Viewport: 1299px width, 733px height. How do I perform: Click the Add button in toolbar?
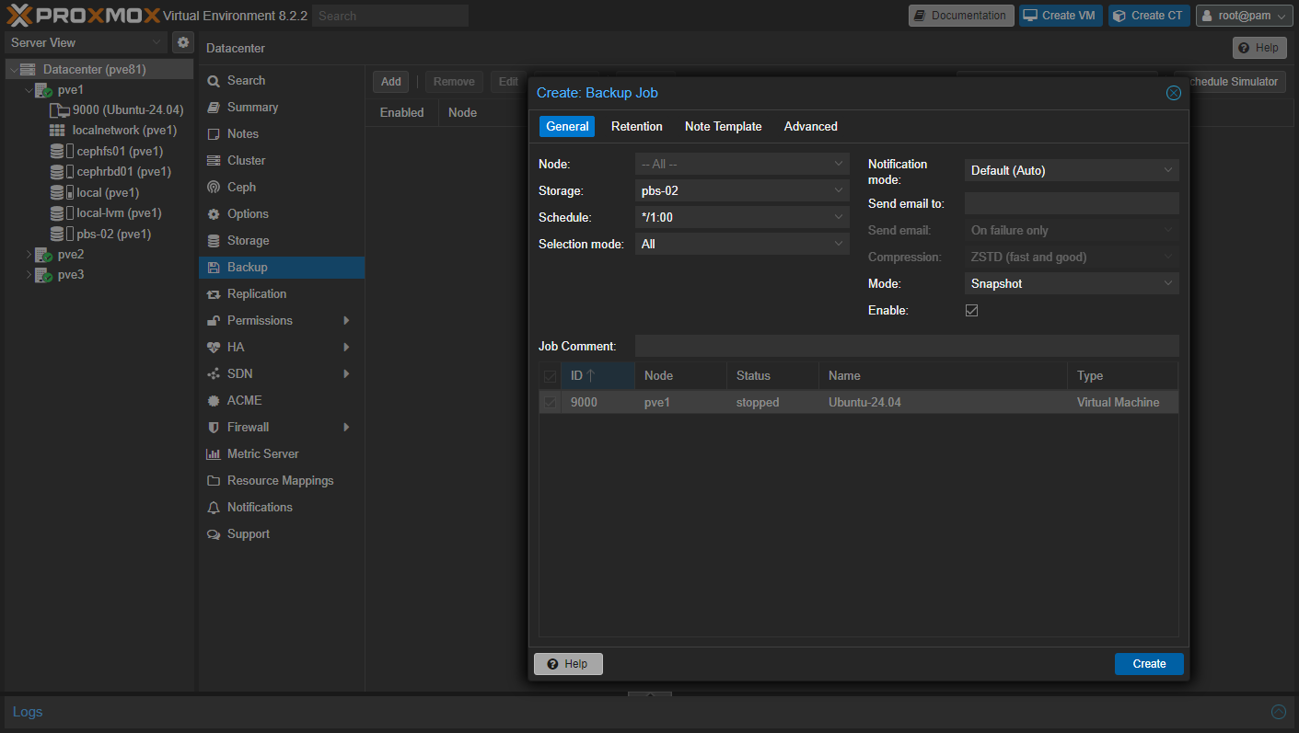(x=391, y=82)
